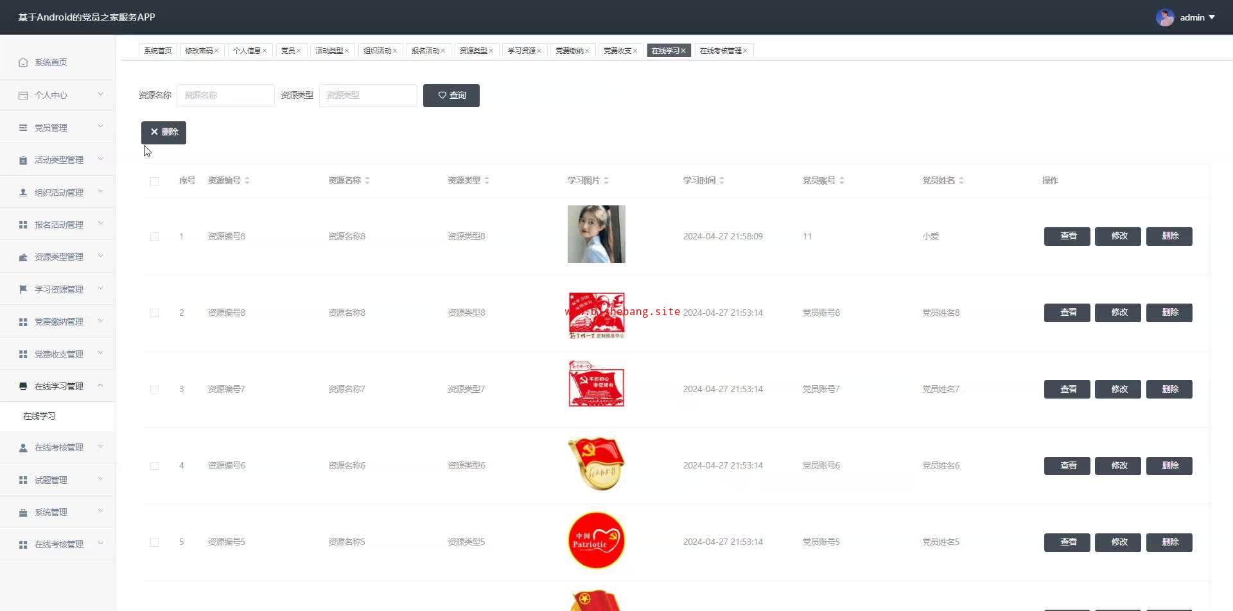Expand the 系统管理 menu chevron
Image resolution: width=1233 pixels, height=611 pixels.
[100, 512]
